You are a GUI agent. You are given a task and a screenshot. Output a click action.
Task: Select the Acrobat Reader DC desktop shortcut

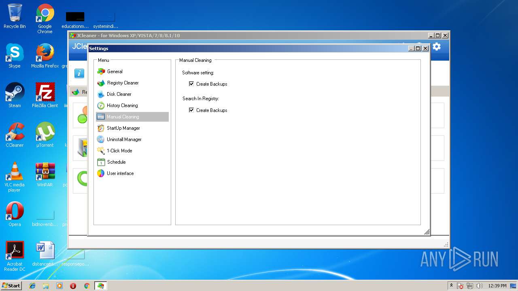tap(15, 256)
